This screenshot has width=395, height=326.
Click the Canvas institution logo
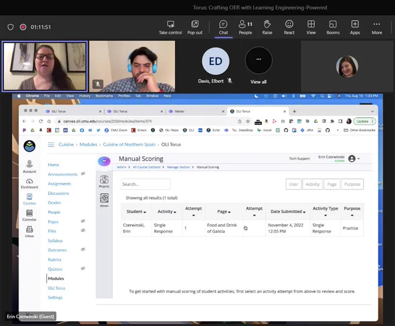[30, 146]
